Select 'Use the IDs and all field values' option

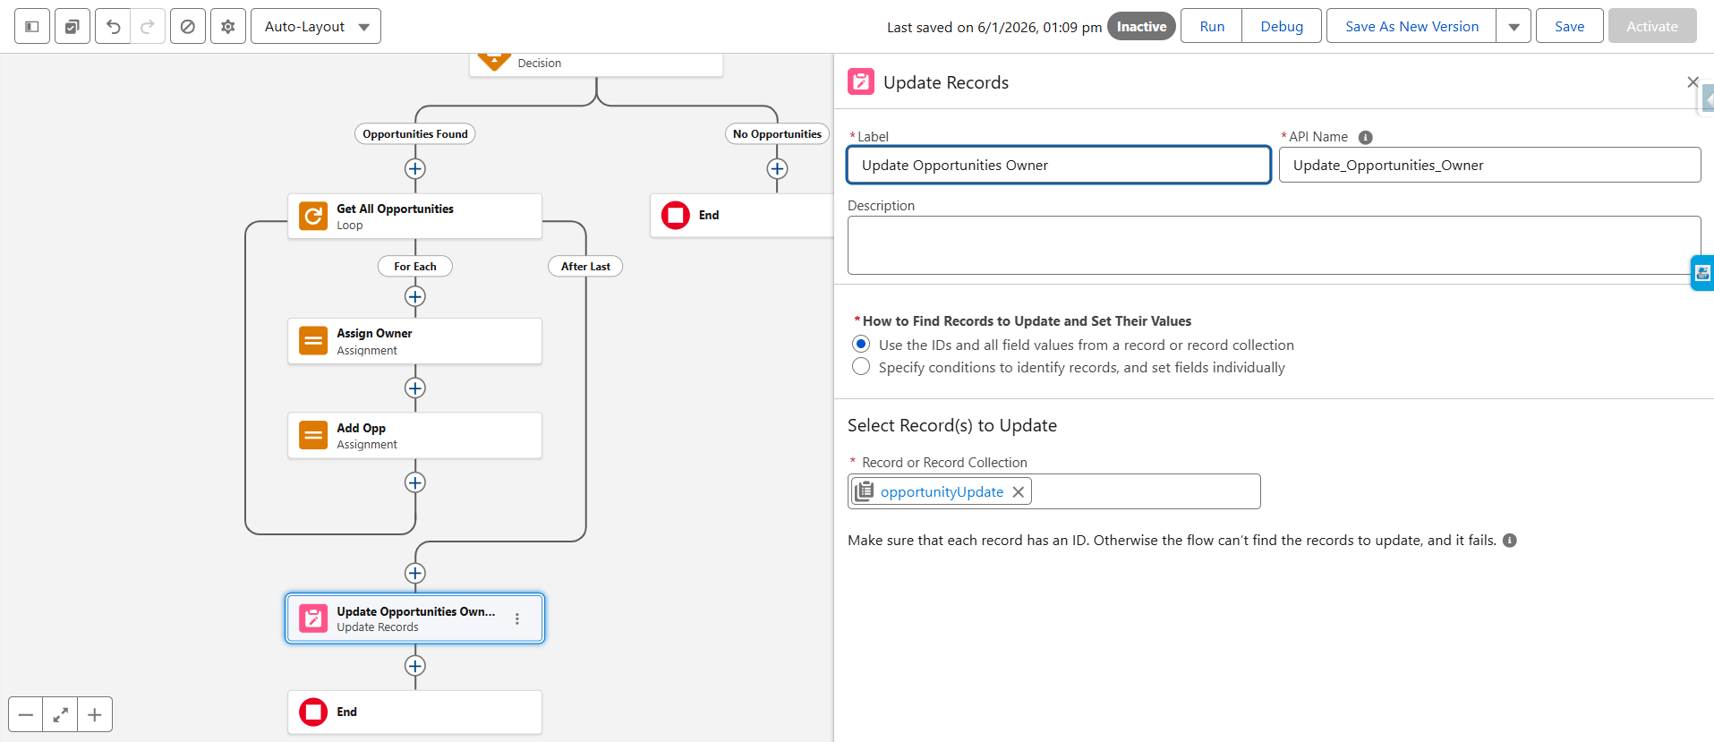(861, 345)
